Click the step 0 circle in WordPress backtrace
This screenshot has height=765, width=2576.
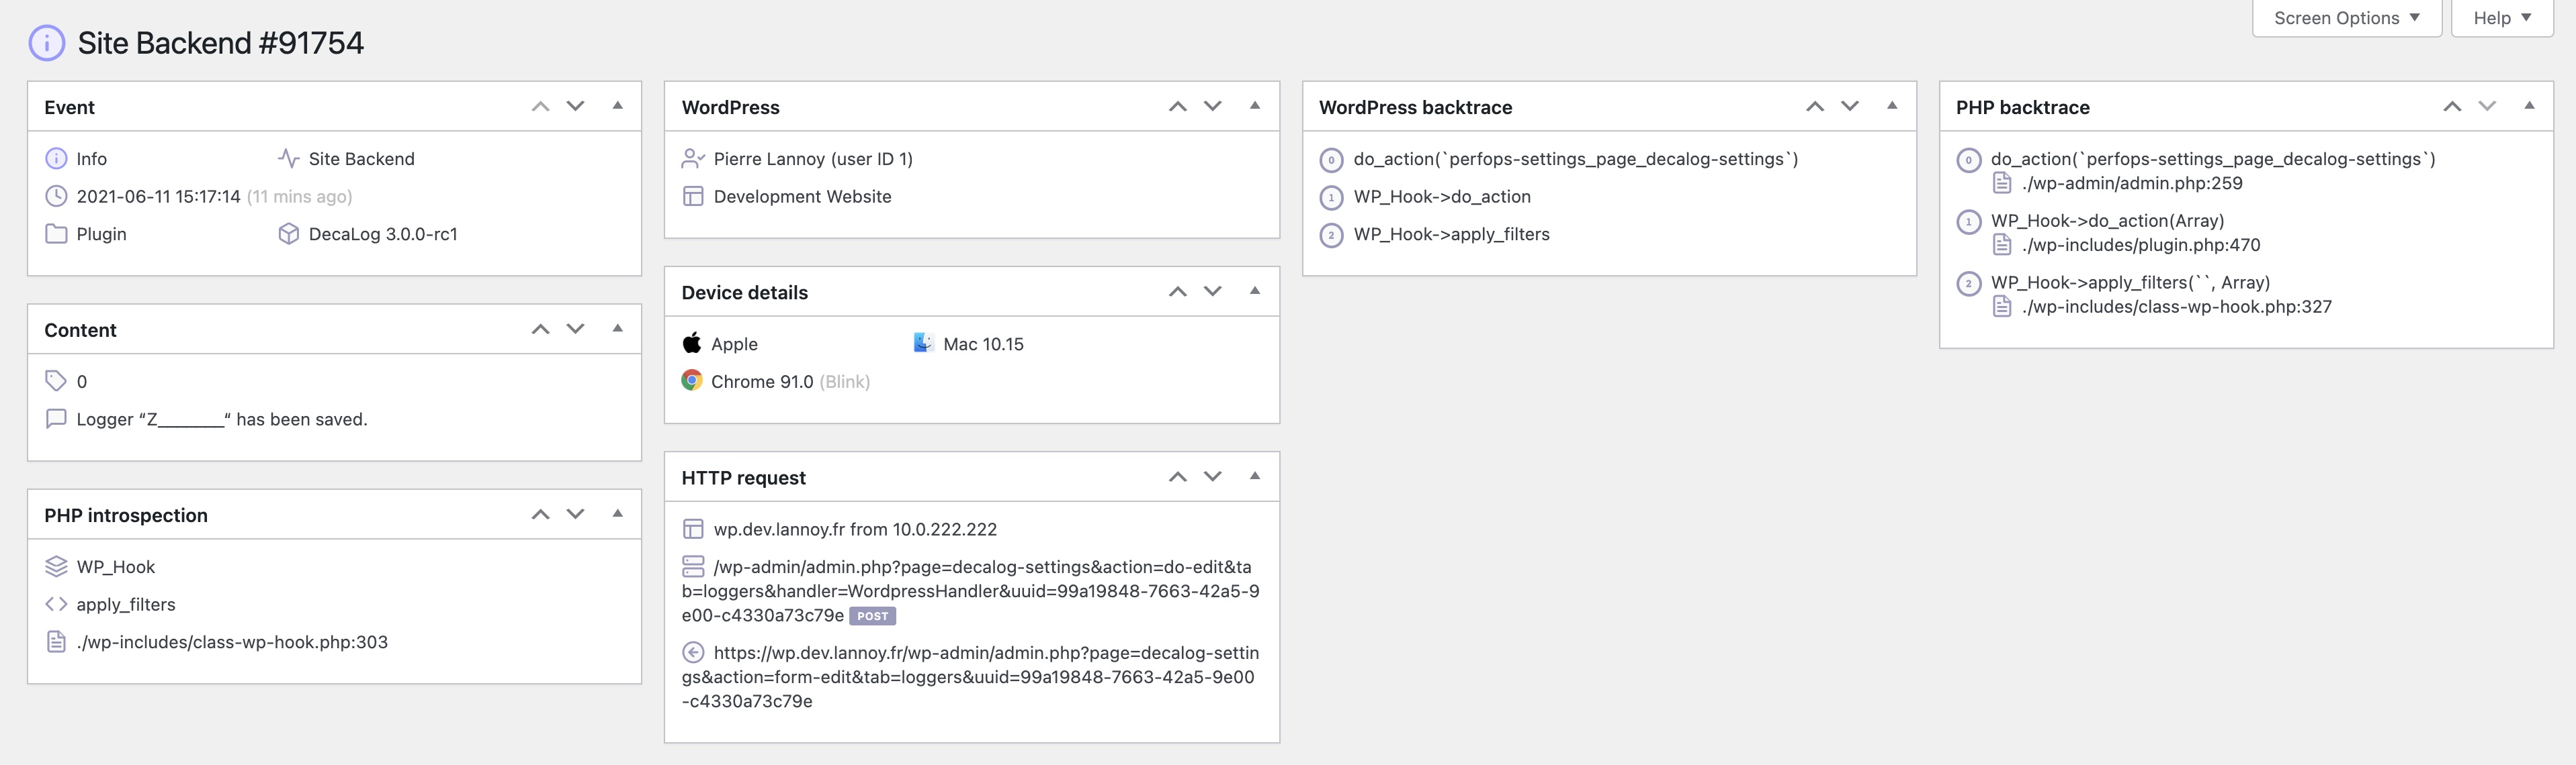(1331, 160)
